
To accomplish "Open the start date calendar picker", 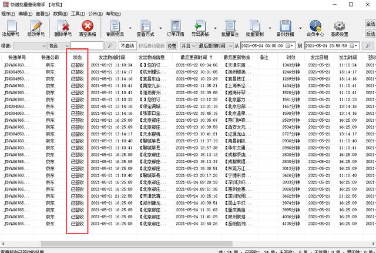I will 289,46.
